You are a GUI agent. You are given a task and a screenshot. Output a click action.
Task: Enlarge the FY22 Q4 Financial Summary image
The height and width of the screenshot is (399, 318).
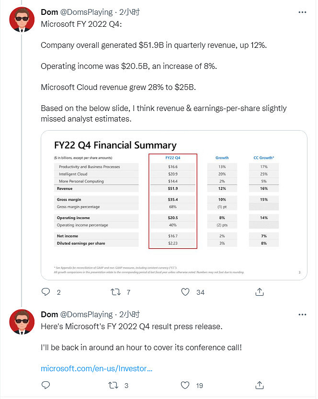174,205
